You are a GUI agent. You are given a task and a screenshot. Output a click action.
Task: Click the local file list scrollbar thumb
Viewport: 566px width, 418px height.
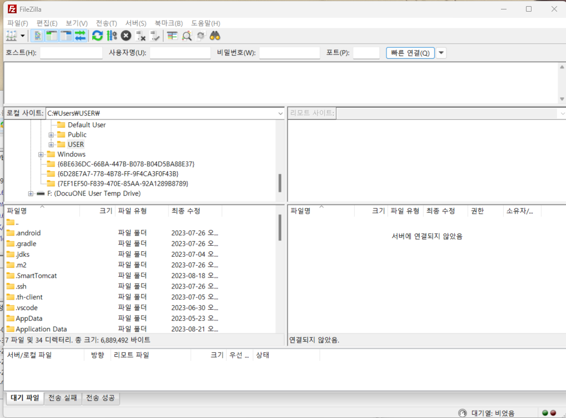tap(280, 228)
